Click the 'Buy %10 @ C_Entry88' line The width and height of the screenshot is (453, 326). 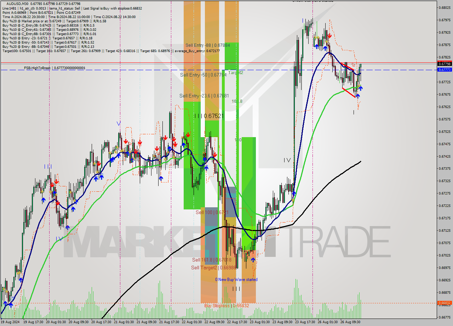point(49,34)
